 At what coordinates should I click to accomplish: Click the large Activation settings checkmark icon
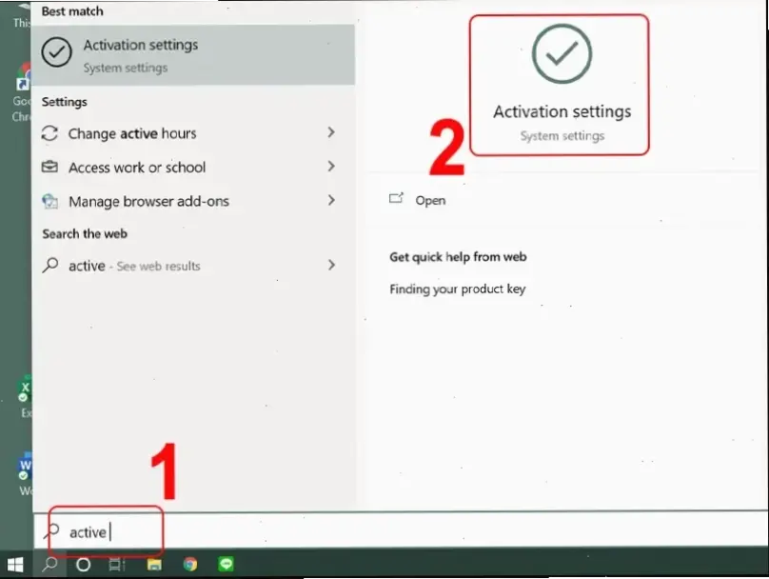click(x=562, y=54)
